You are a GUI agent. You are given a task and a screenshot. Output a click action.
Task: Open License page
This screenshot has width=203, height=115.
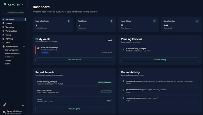tap(8, 64)
